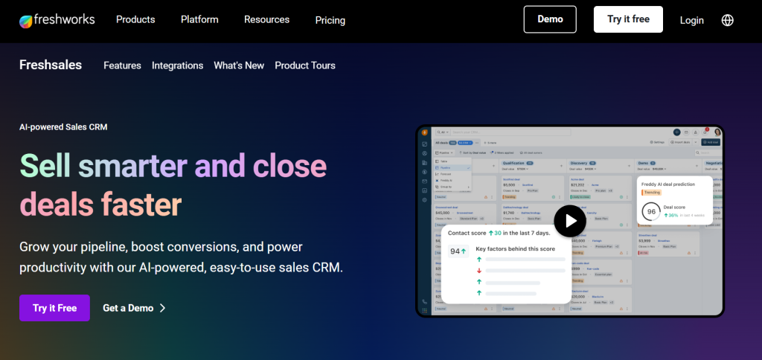Screen dimensions: 762x360
Task: Click the settings gear in preview sidebar
Action: [x=425, y=199]
